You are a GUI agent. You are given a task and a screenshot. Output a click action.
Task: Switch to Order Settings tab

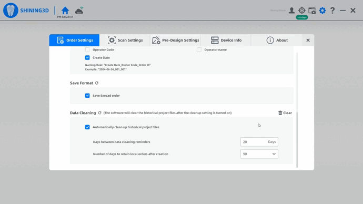(x=74, y=40)
